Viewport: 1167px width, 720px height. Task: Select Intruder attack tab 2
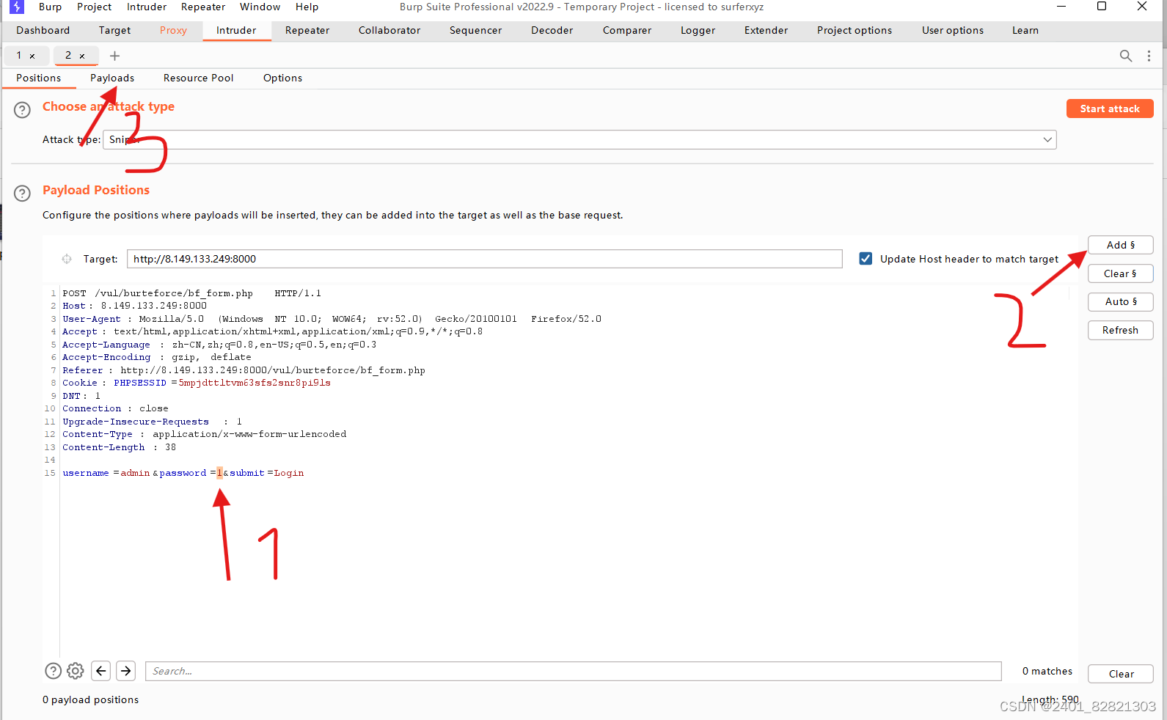pyautogui.click(x=68, y=56)
